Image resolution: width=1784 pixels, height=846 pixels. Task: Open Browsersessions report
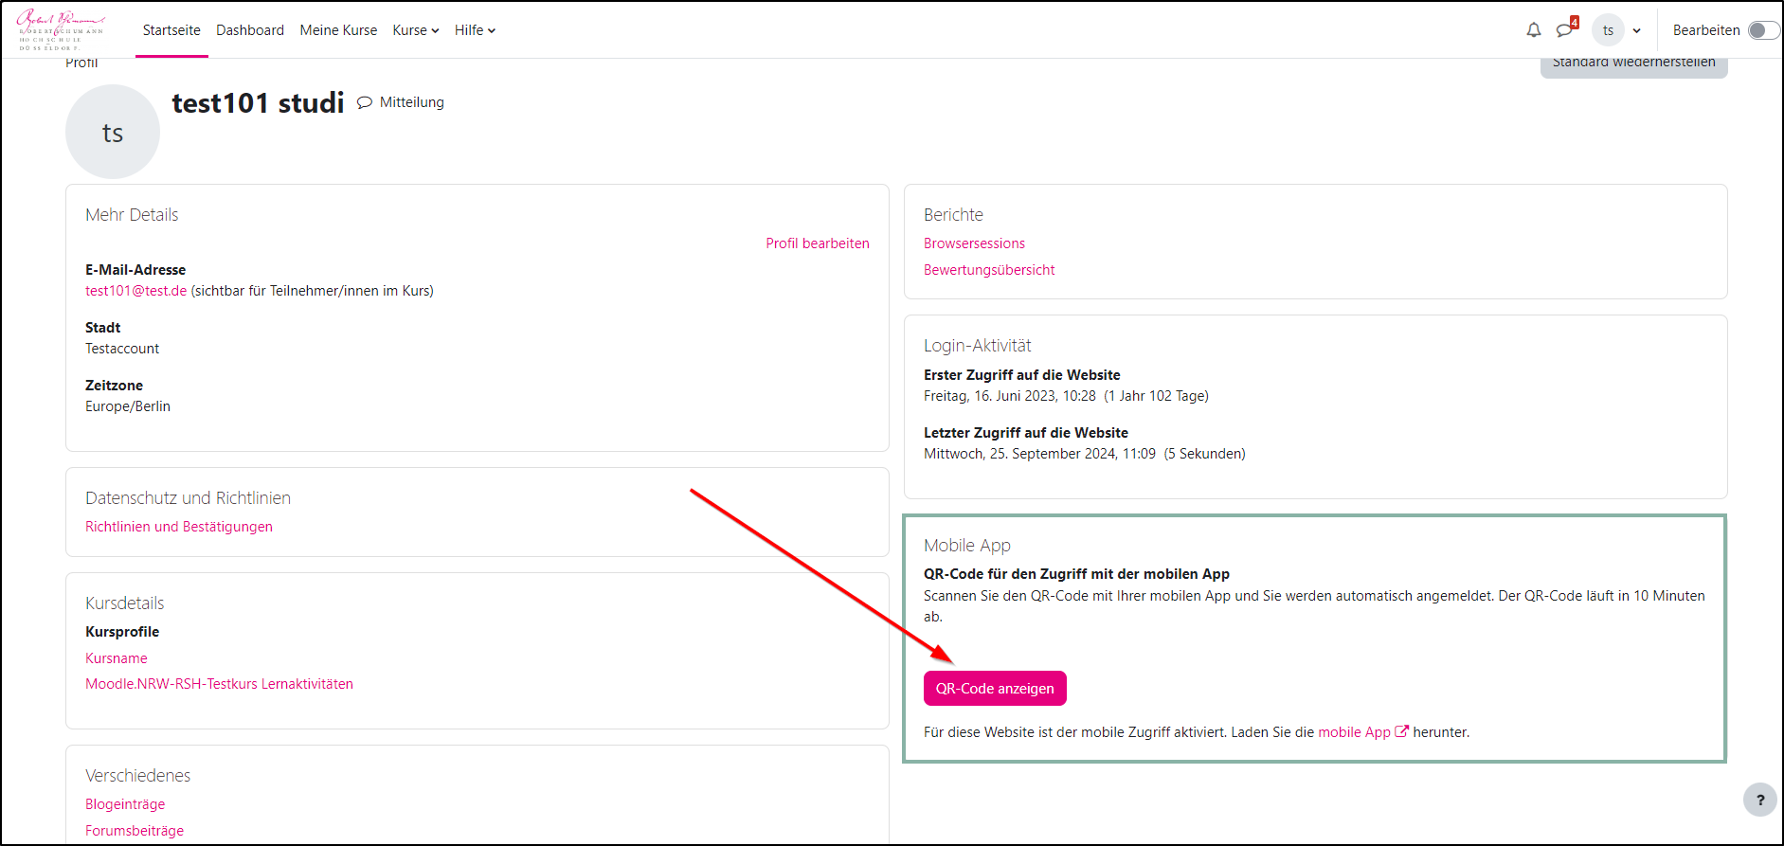pyautogui.click(x=974, y=243)
